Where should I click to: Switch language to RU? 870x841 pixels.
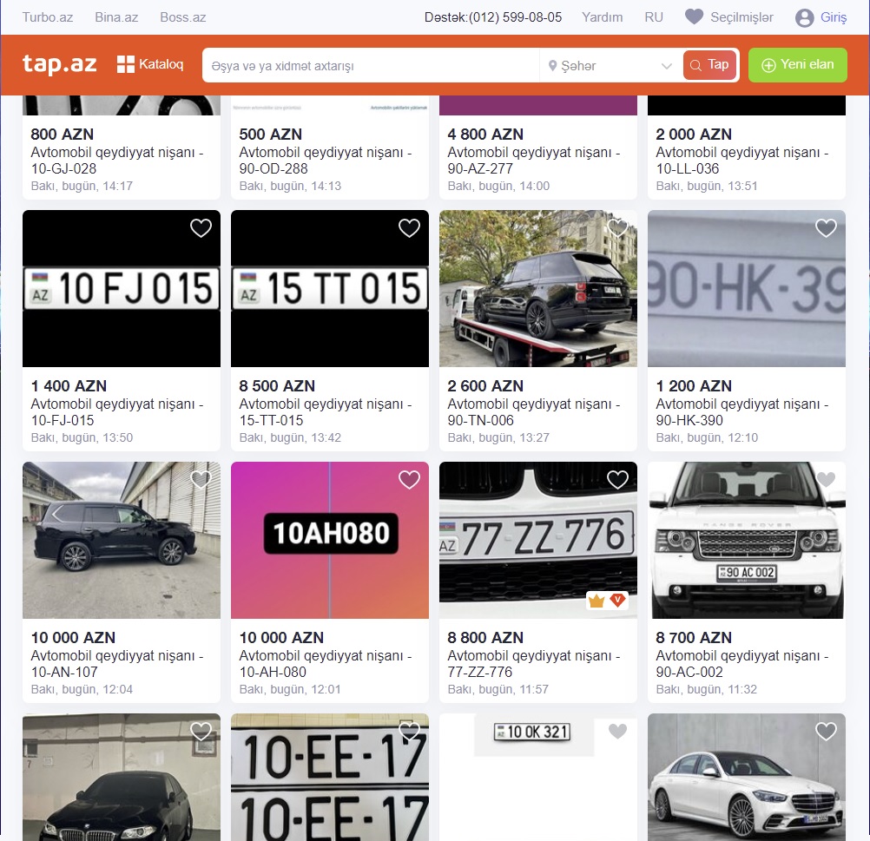pyautogui.click(x=654, y=17)
